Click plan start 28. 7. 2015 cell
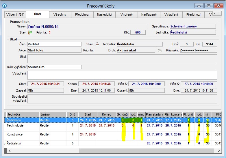The width and height of the screenshot is (226, 158). pos(155,143)
